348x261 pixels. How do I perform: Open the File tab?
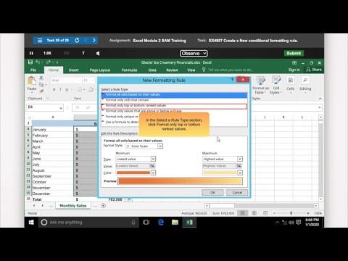point(33,70)
